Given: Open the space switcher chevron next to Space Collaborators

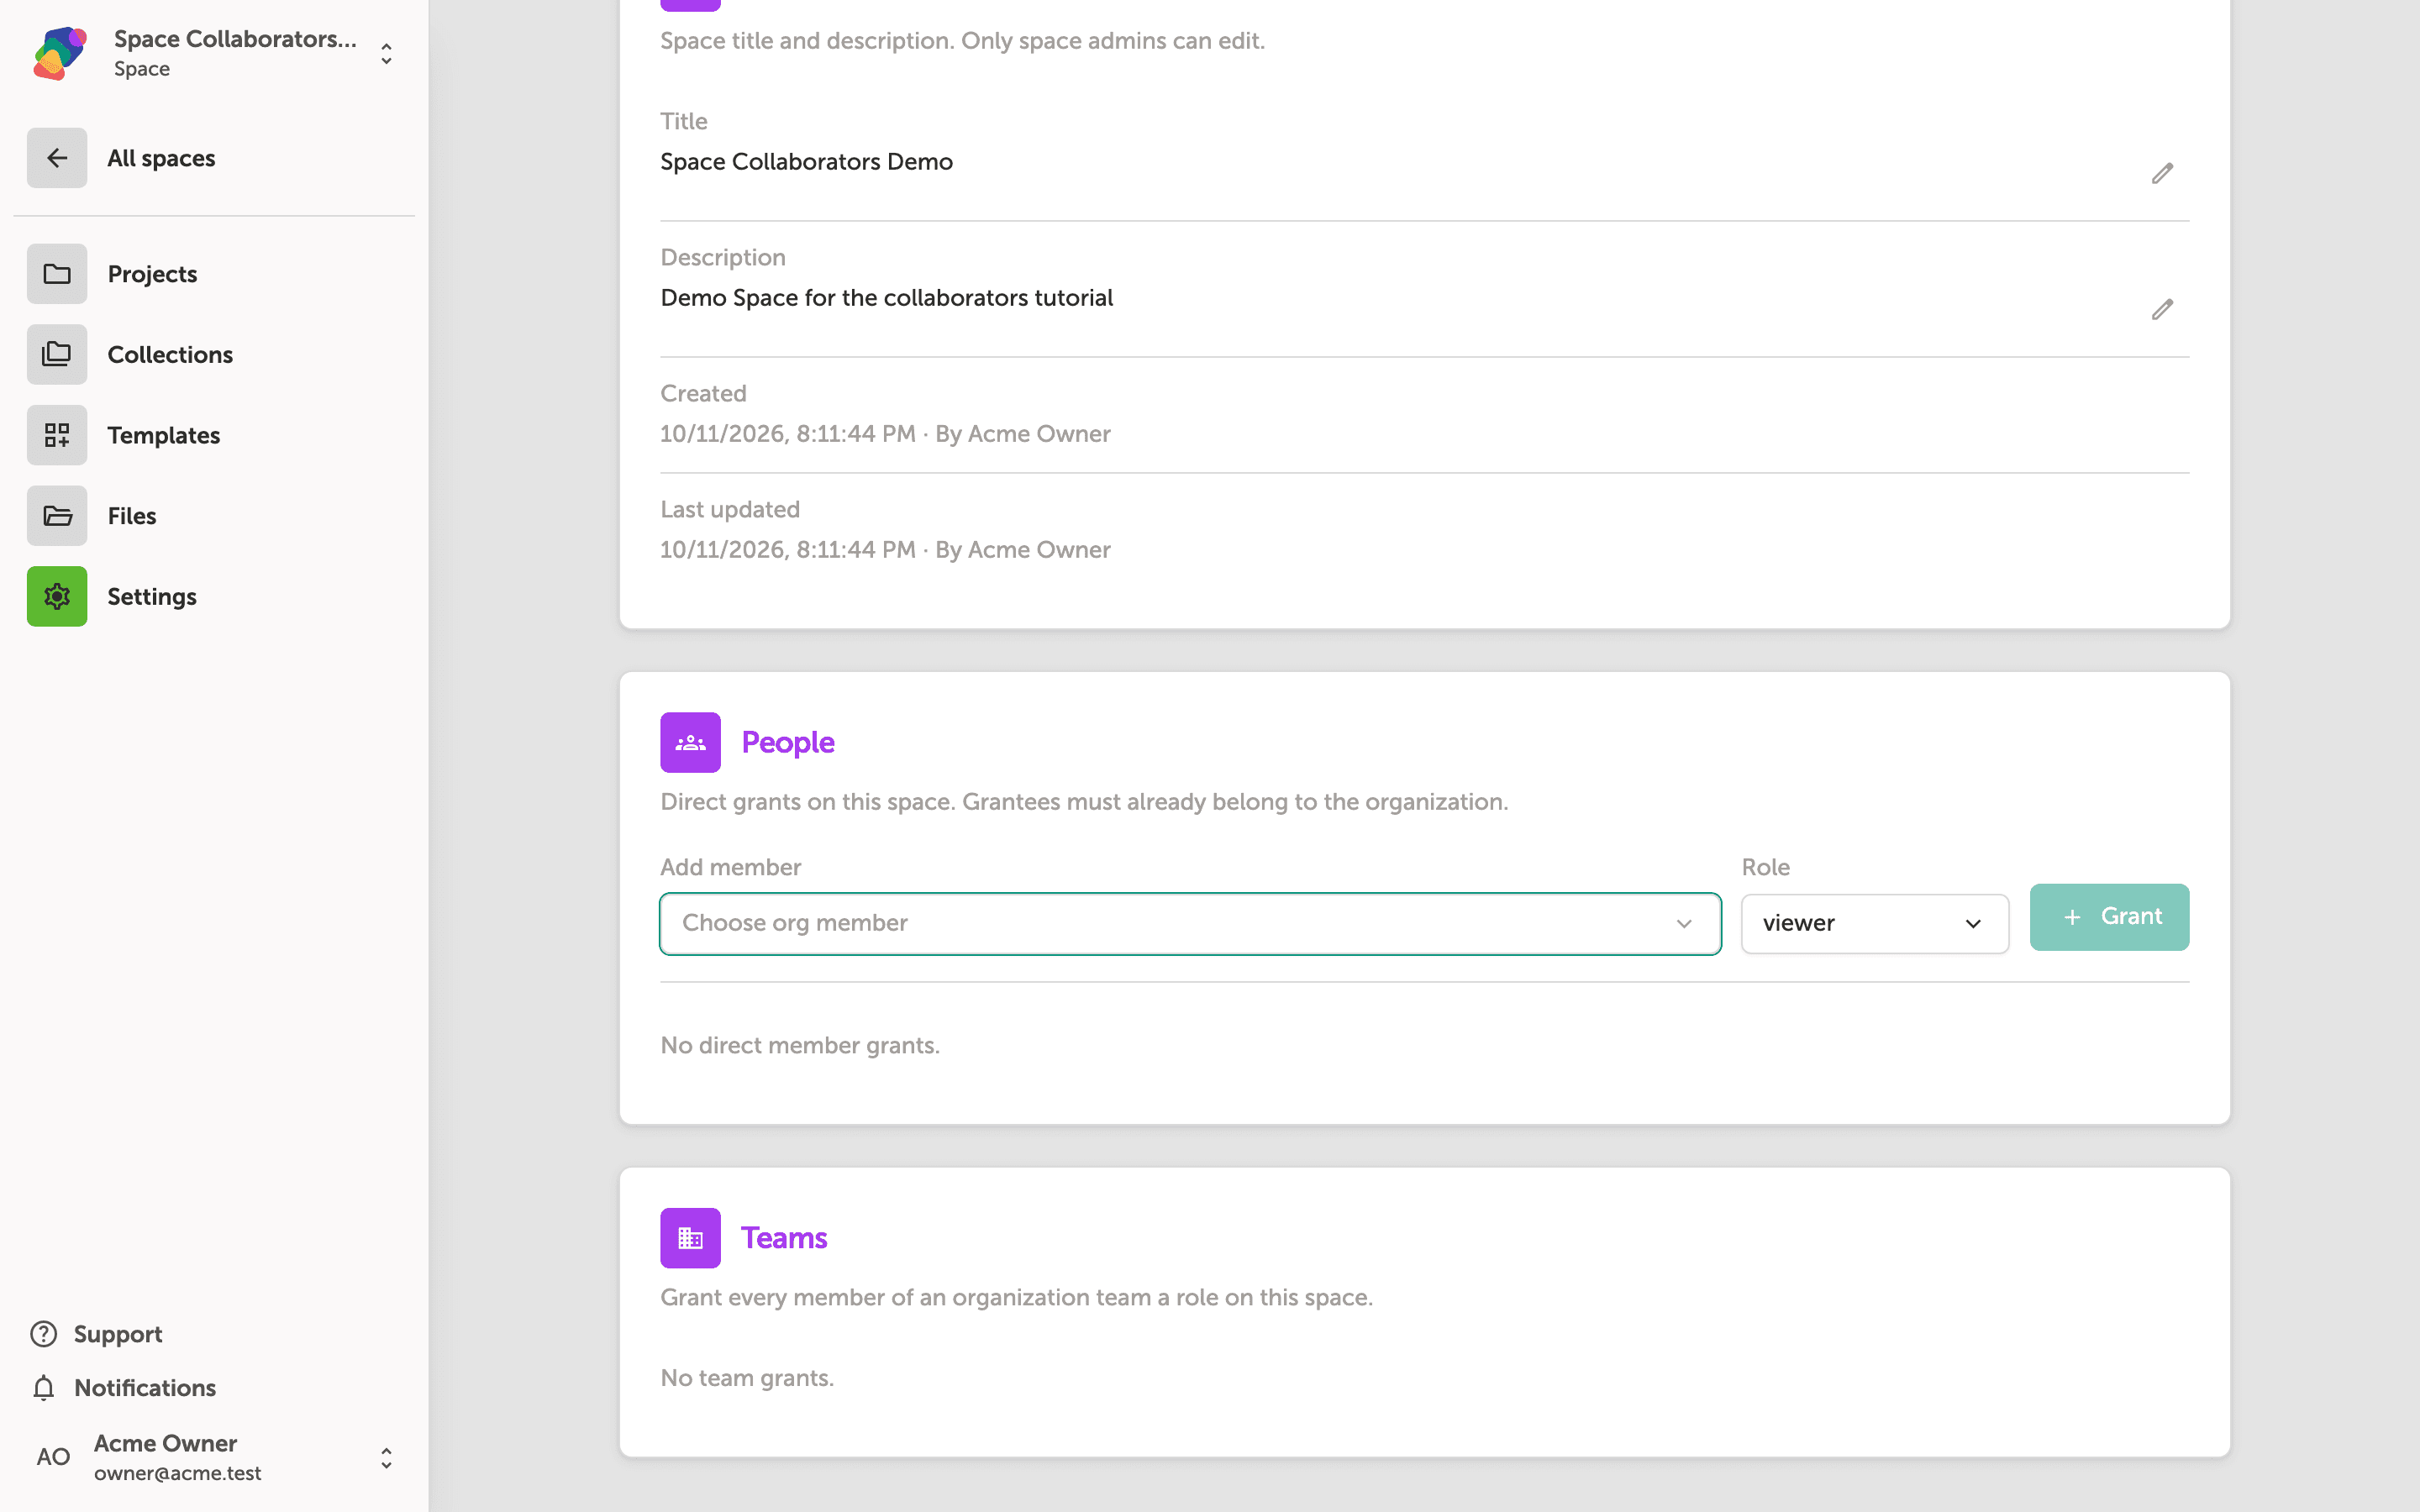Looking at the screenshot, I should click(386, 53).
